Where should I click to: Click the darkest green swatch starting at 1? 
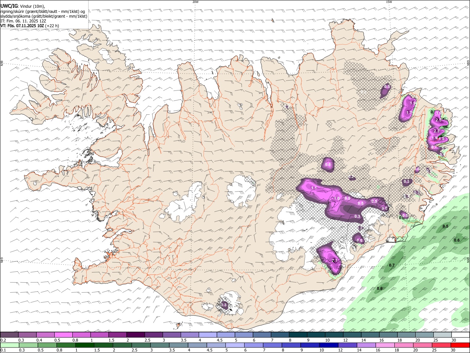tap(84, 345)
